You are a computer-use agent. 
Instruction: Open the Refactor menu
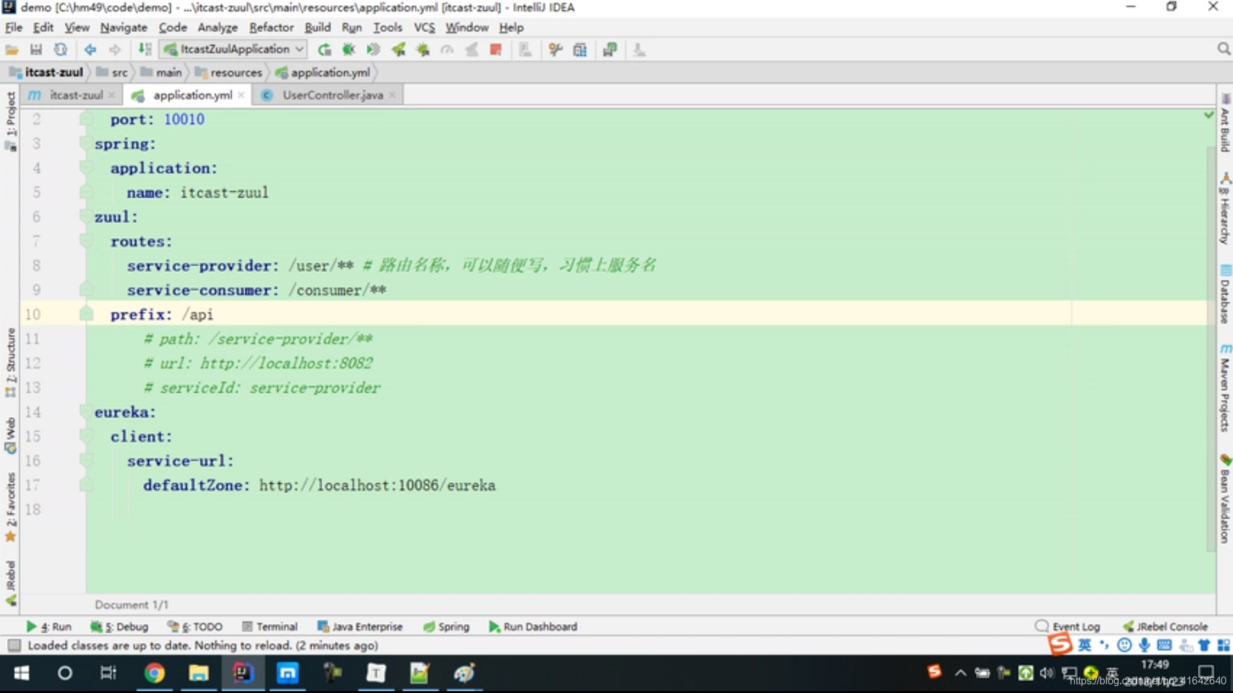coord(271,28)
